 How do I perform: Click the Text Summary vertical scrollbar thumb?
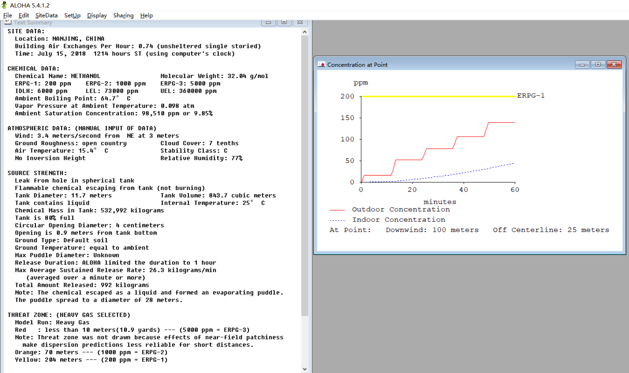[x=305, y=176]
